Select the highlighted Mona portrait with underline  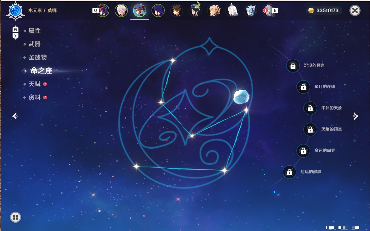coord(140,10)
